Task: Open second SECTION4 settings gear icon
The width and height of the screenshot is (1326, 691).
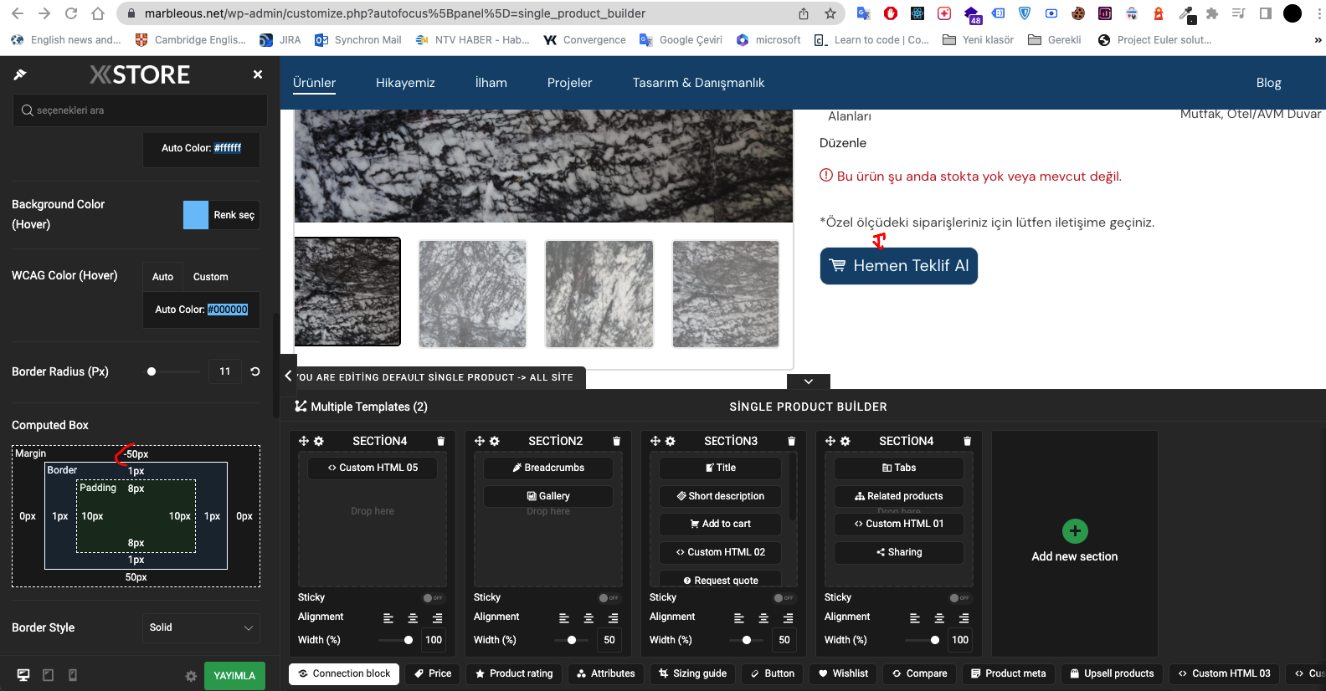Action: point(845,441)
